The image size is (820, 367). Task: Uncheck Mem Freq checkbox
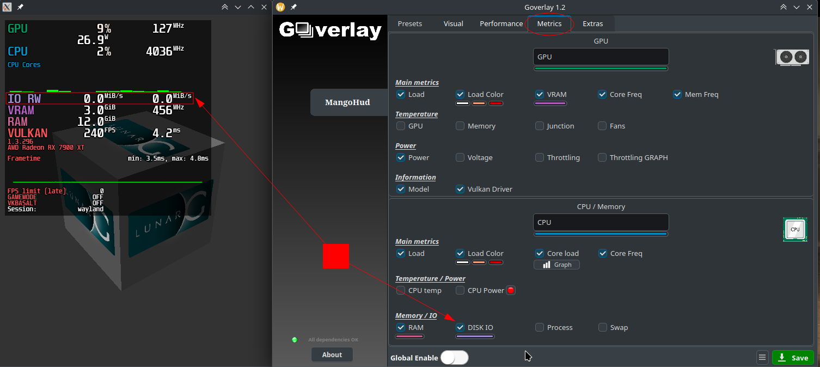click(677, 94)
